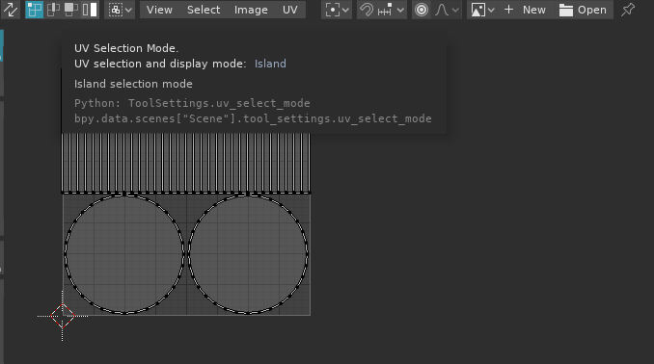Screen dimensions: 654x364
Task: Select Island UV selection mode
Action: 90,10
